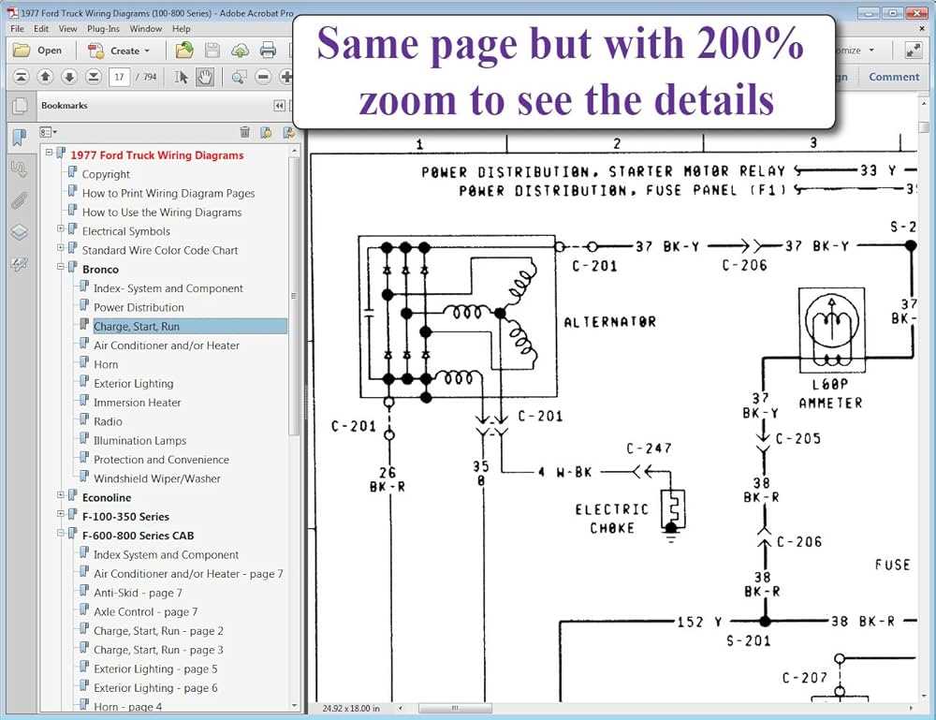
Task: Open the Axle Control - page 7 bookmark
Action: click(146, 612)
